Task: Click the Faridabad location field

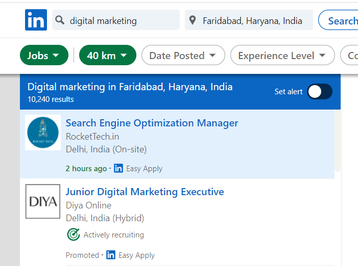Action: (x=249, y=20)
